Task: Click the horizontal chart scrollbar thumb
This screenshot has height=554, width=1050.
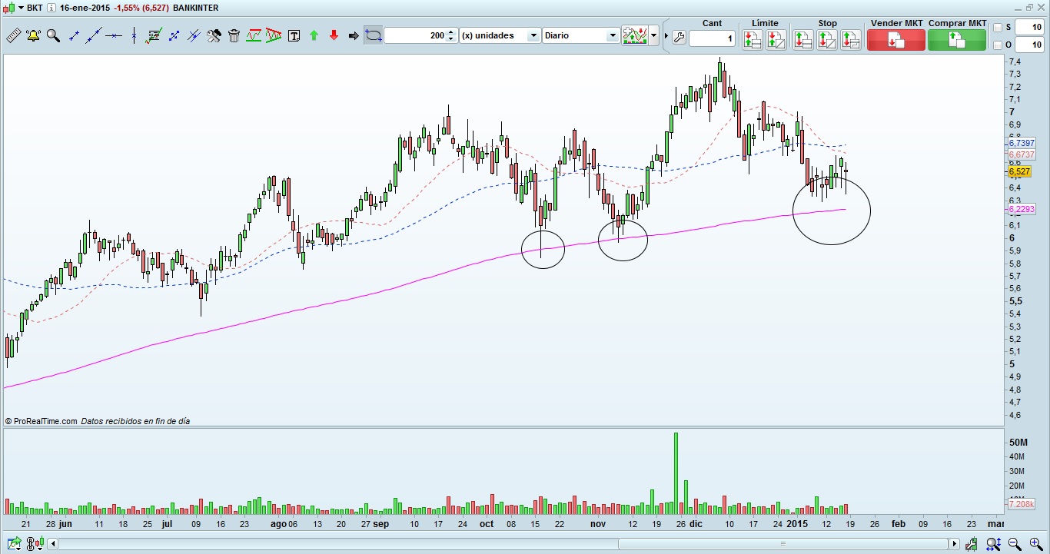Action: click(783, 544)
